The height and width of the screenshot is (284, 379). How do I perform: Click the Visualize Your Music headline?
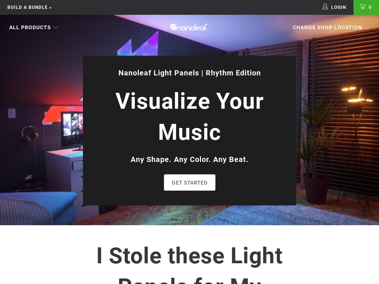click(x=189, y=116)
